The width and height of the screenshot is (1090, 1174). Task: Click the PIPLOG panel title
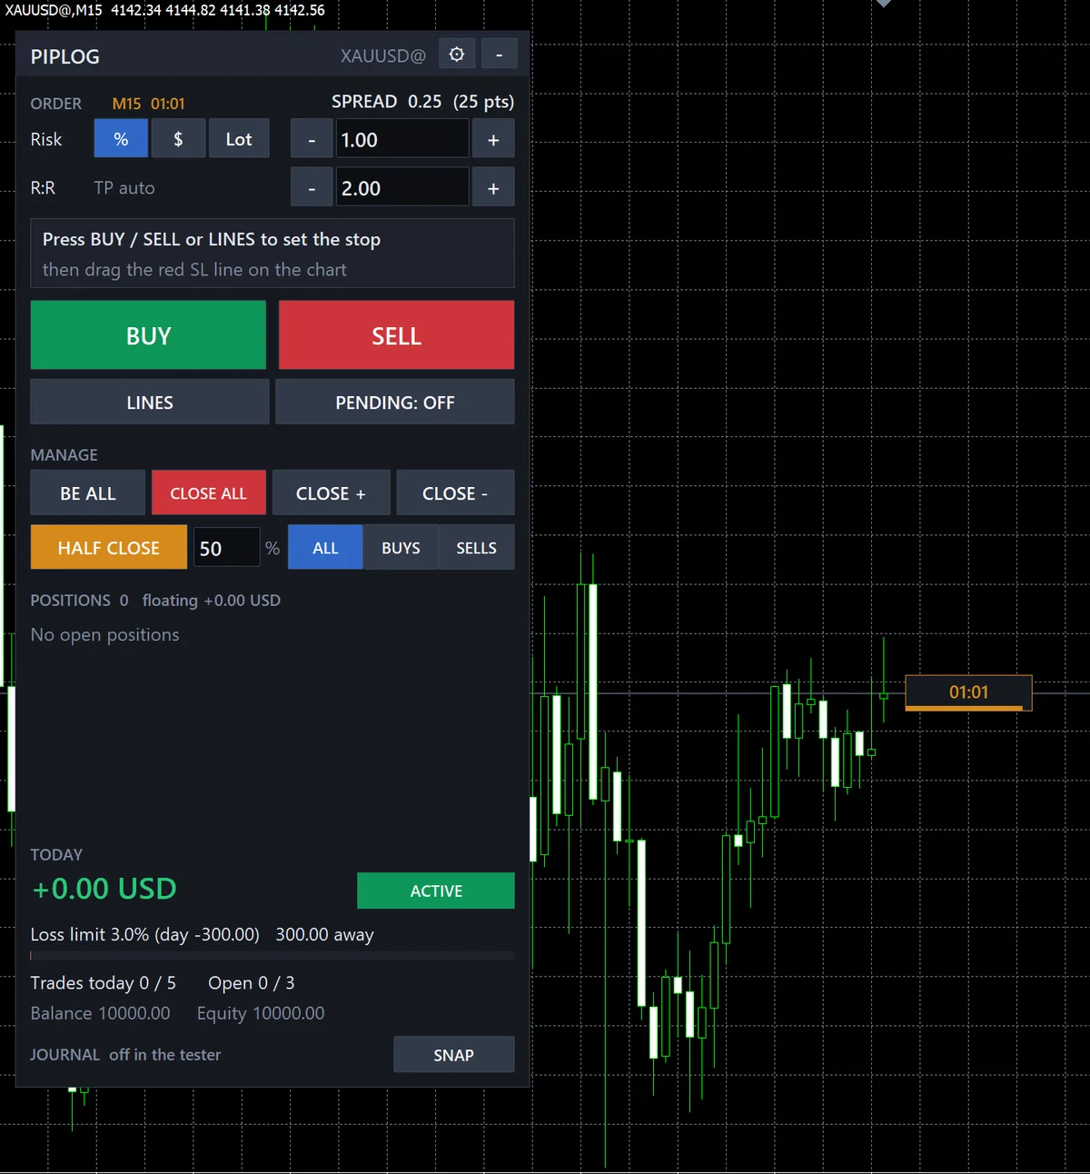(65, 56)
